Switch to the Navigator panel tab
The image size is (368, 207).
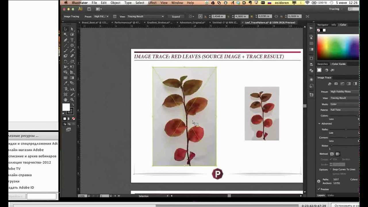click(x=323, y=25)
